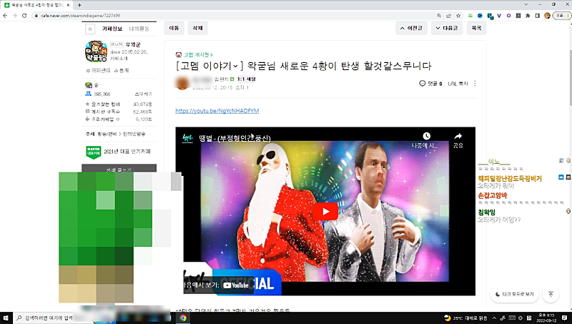Switch to the 카페정보 tab
Viewport: 572px width, 324px height.
pos(112,29)
